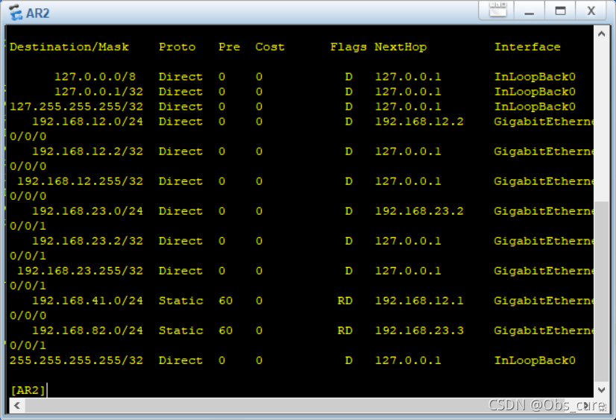Click the 192.168.41.0/24 static route entry
This screenshot has width=616, height=420.
(x=87, y=301)
